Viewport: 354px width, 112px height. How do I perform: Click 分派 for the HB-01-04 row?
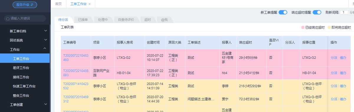[334, 73]
